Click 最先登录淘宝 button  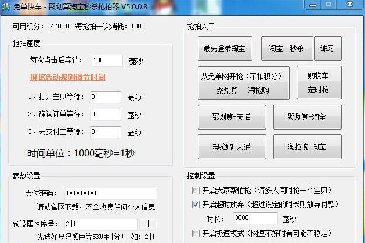pos(225,48)
